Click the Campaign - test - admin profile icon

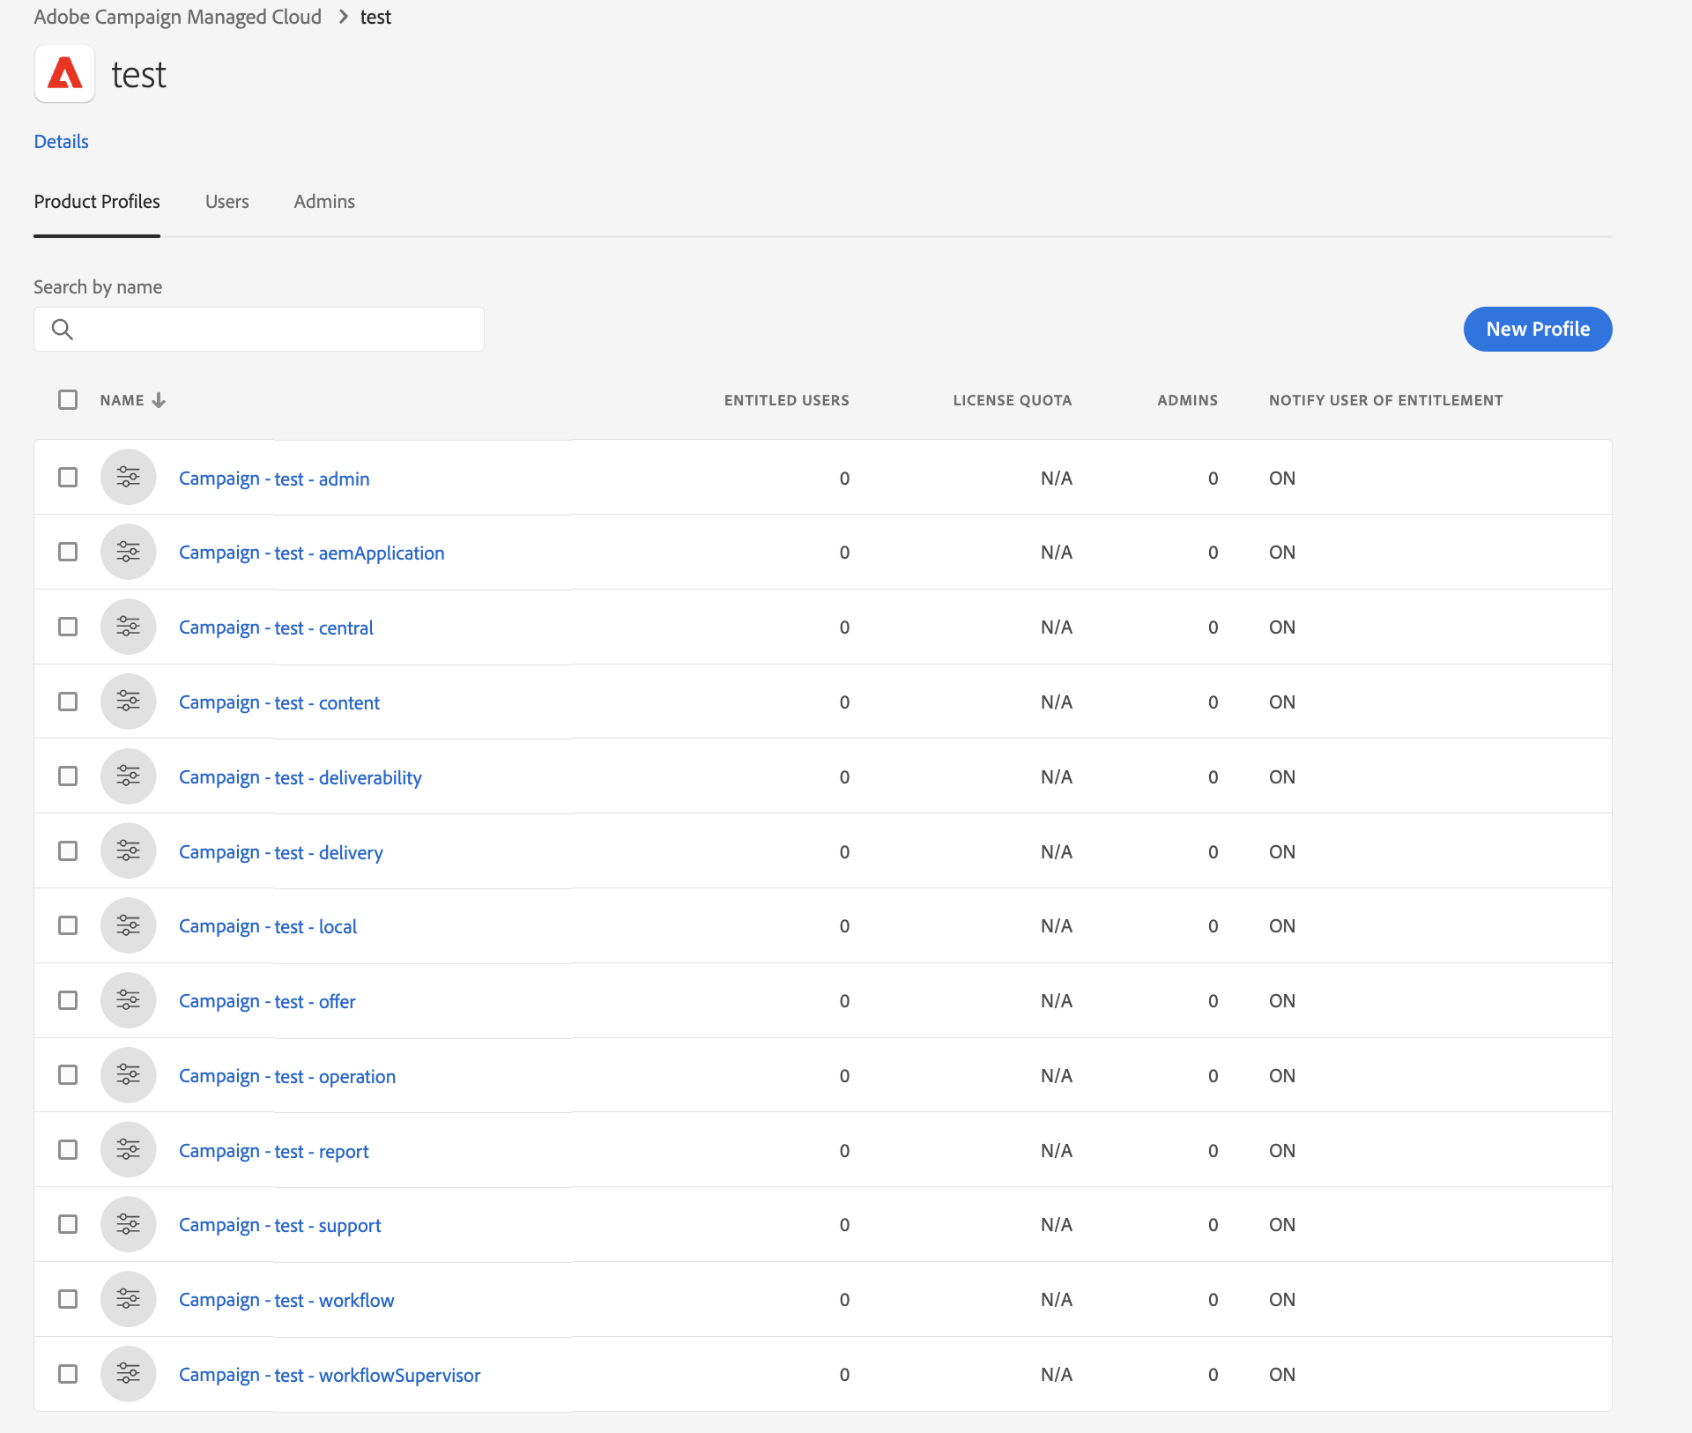(130, 476)
